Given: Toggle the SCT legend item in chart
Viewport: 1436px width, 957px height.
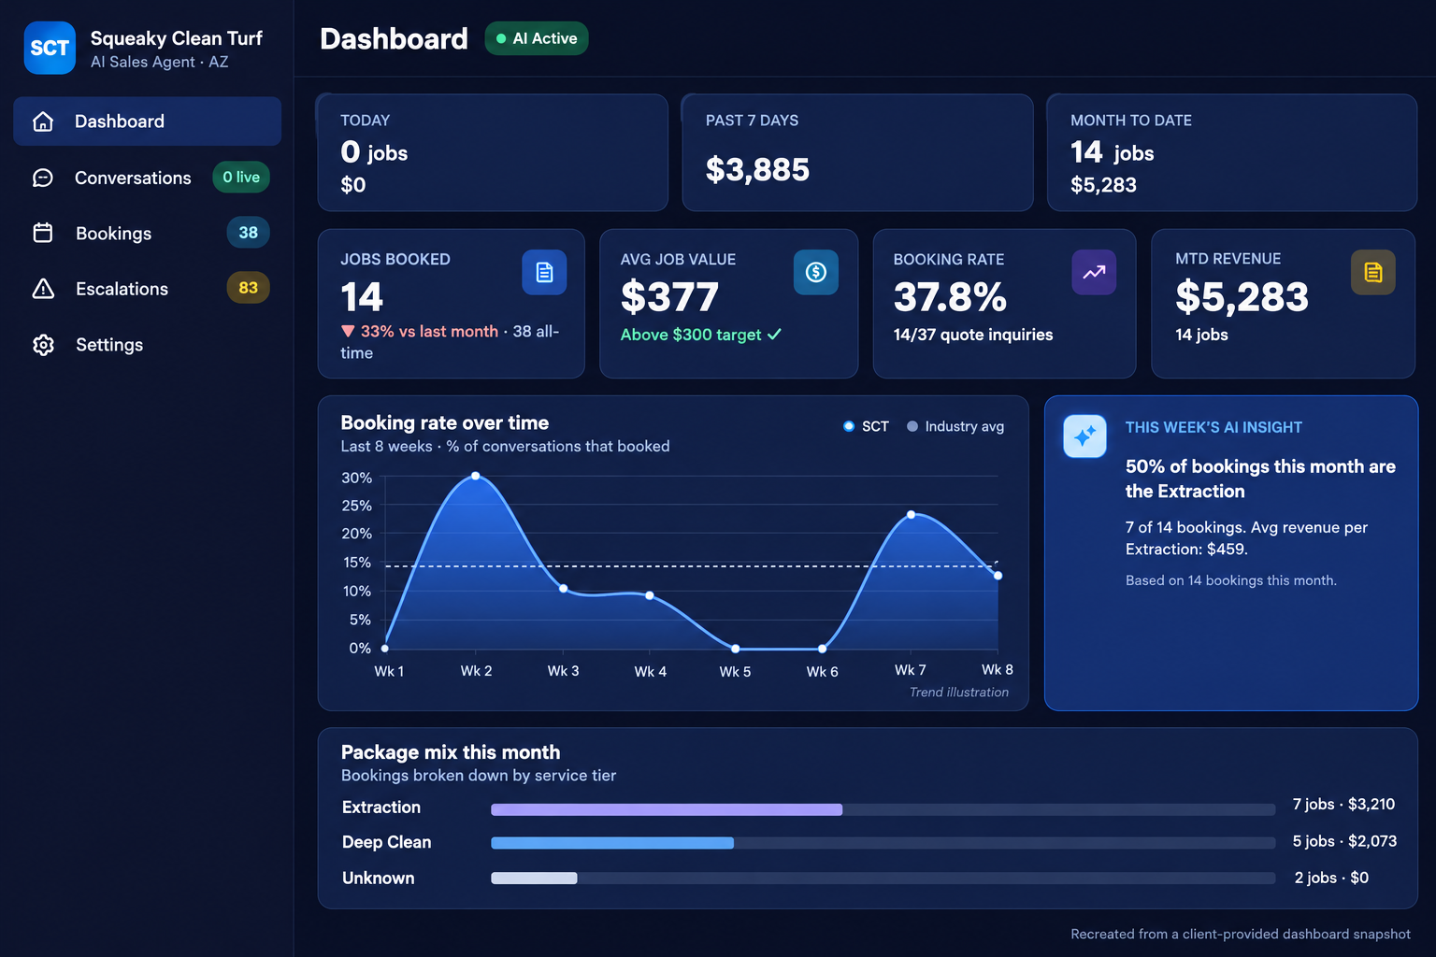Looking at the screenshot, I should pos(866,426).
